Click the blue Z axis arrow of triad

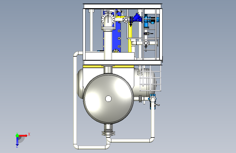(x=17, y=141)
